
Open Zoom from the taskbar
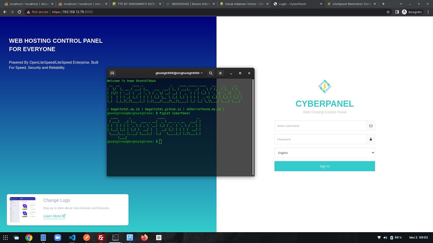(58, 238)
